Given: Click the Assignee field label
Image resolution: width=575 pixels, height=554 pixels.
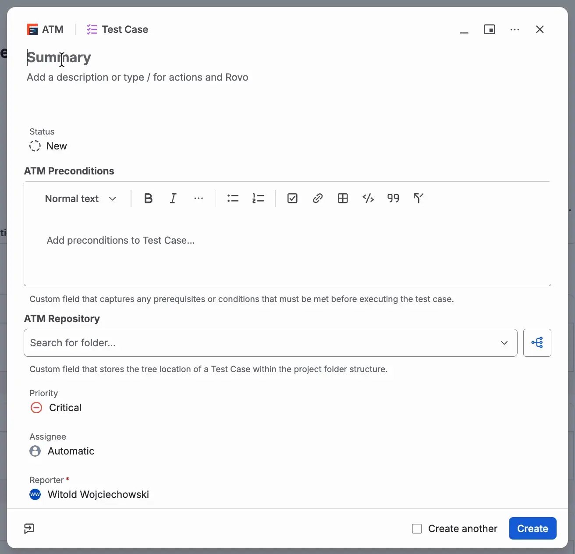Looking at the screenshot, I should [48, 437].
